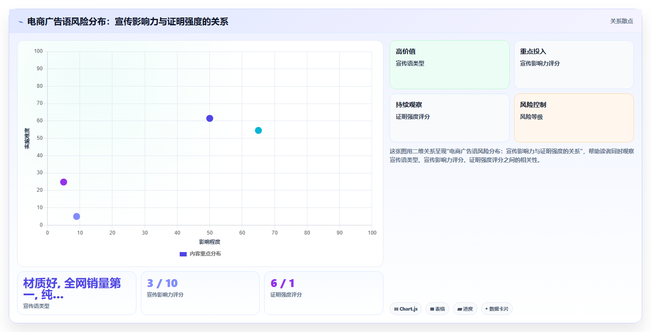This screenshot has height=332, width=651.
Task: Open the 风险控制 card
Action: coord(574,118)
